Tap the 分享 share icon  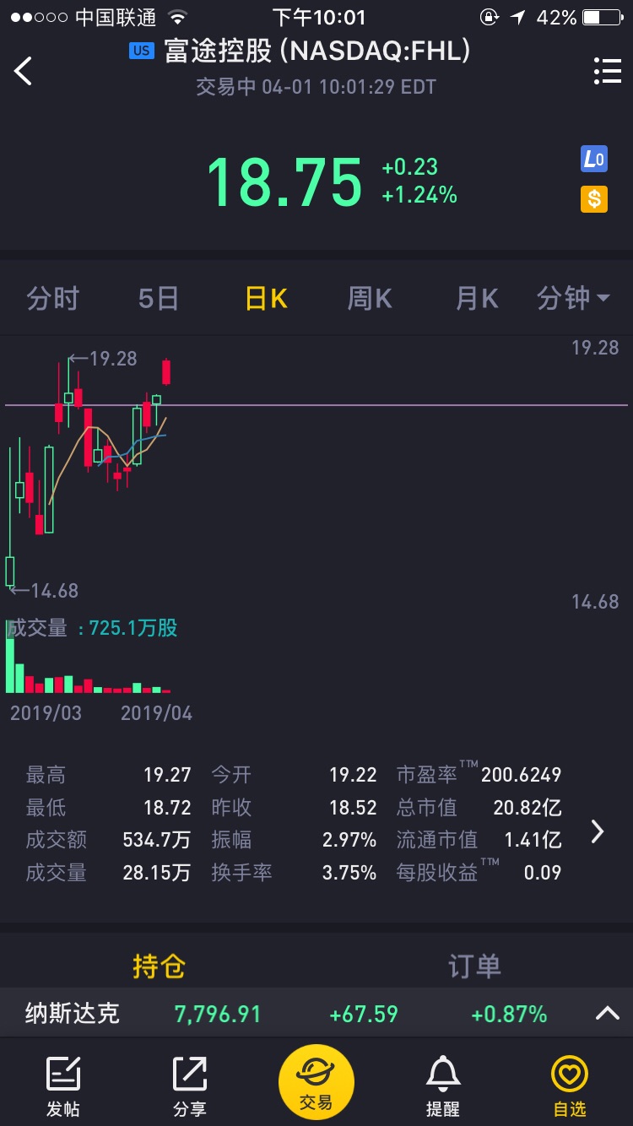tap(189, 1085)
